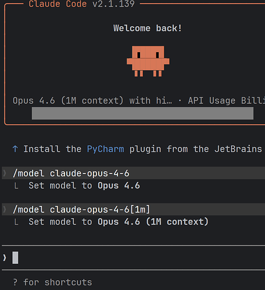Select the "/model claude-opus-4-6[1m]" command line
The width and height of the screenshot is (265, 290).
[x=133, y=209]
